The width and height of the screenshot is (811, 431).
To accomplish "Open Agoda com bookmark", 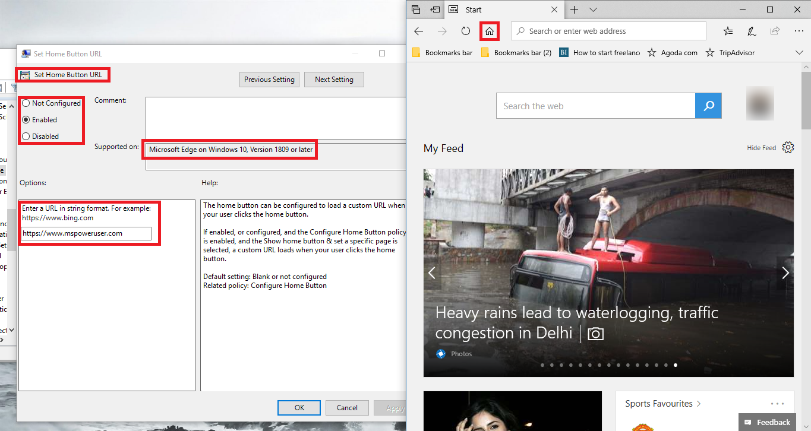I will point(672,52).
